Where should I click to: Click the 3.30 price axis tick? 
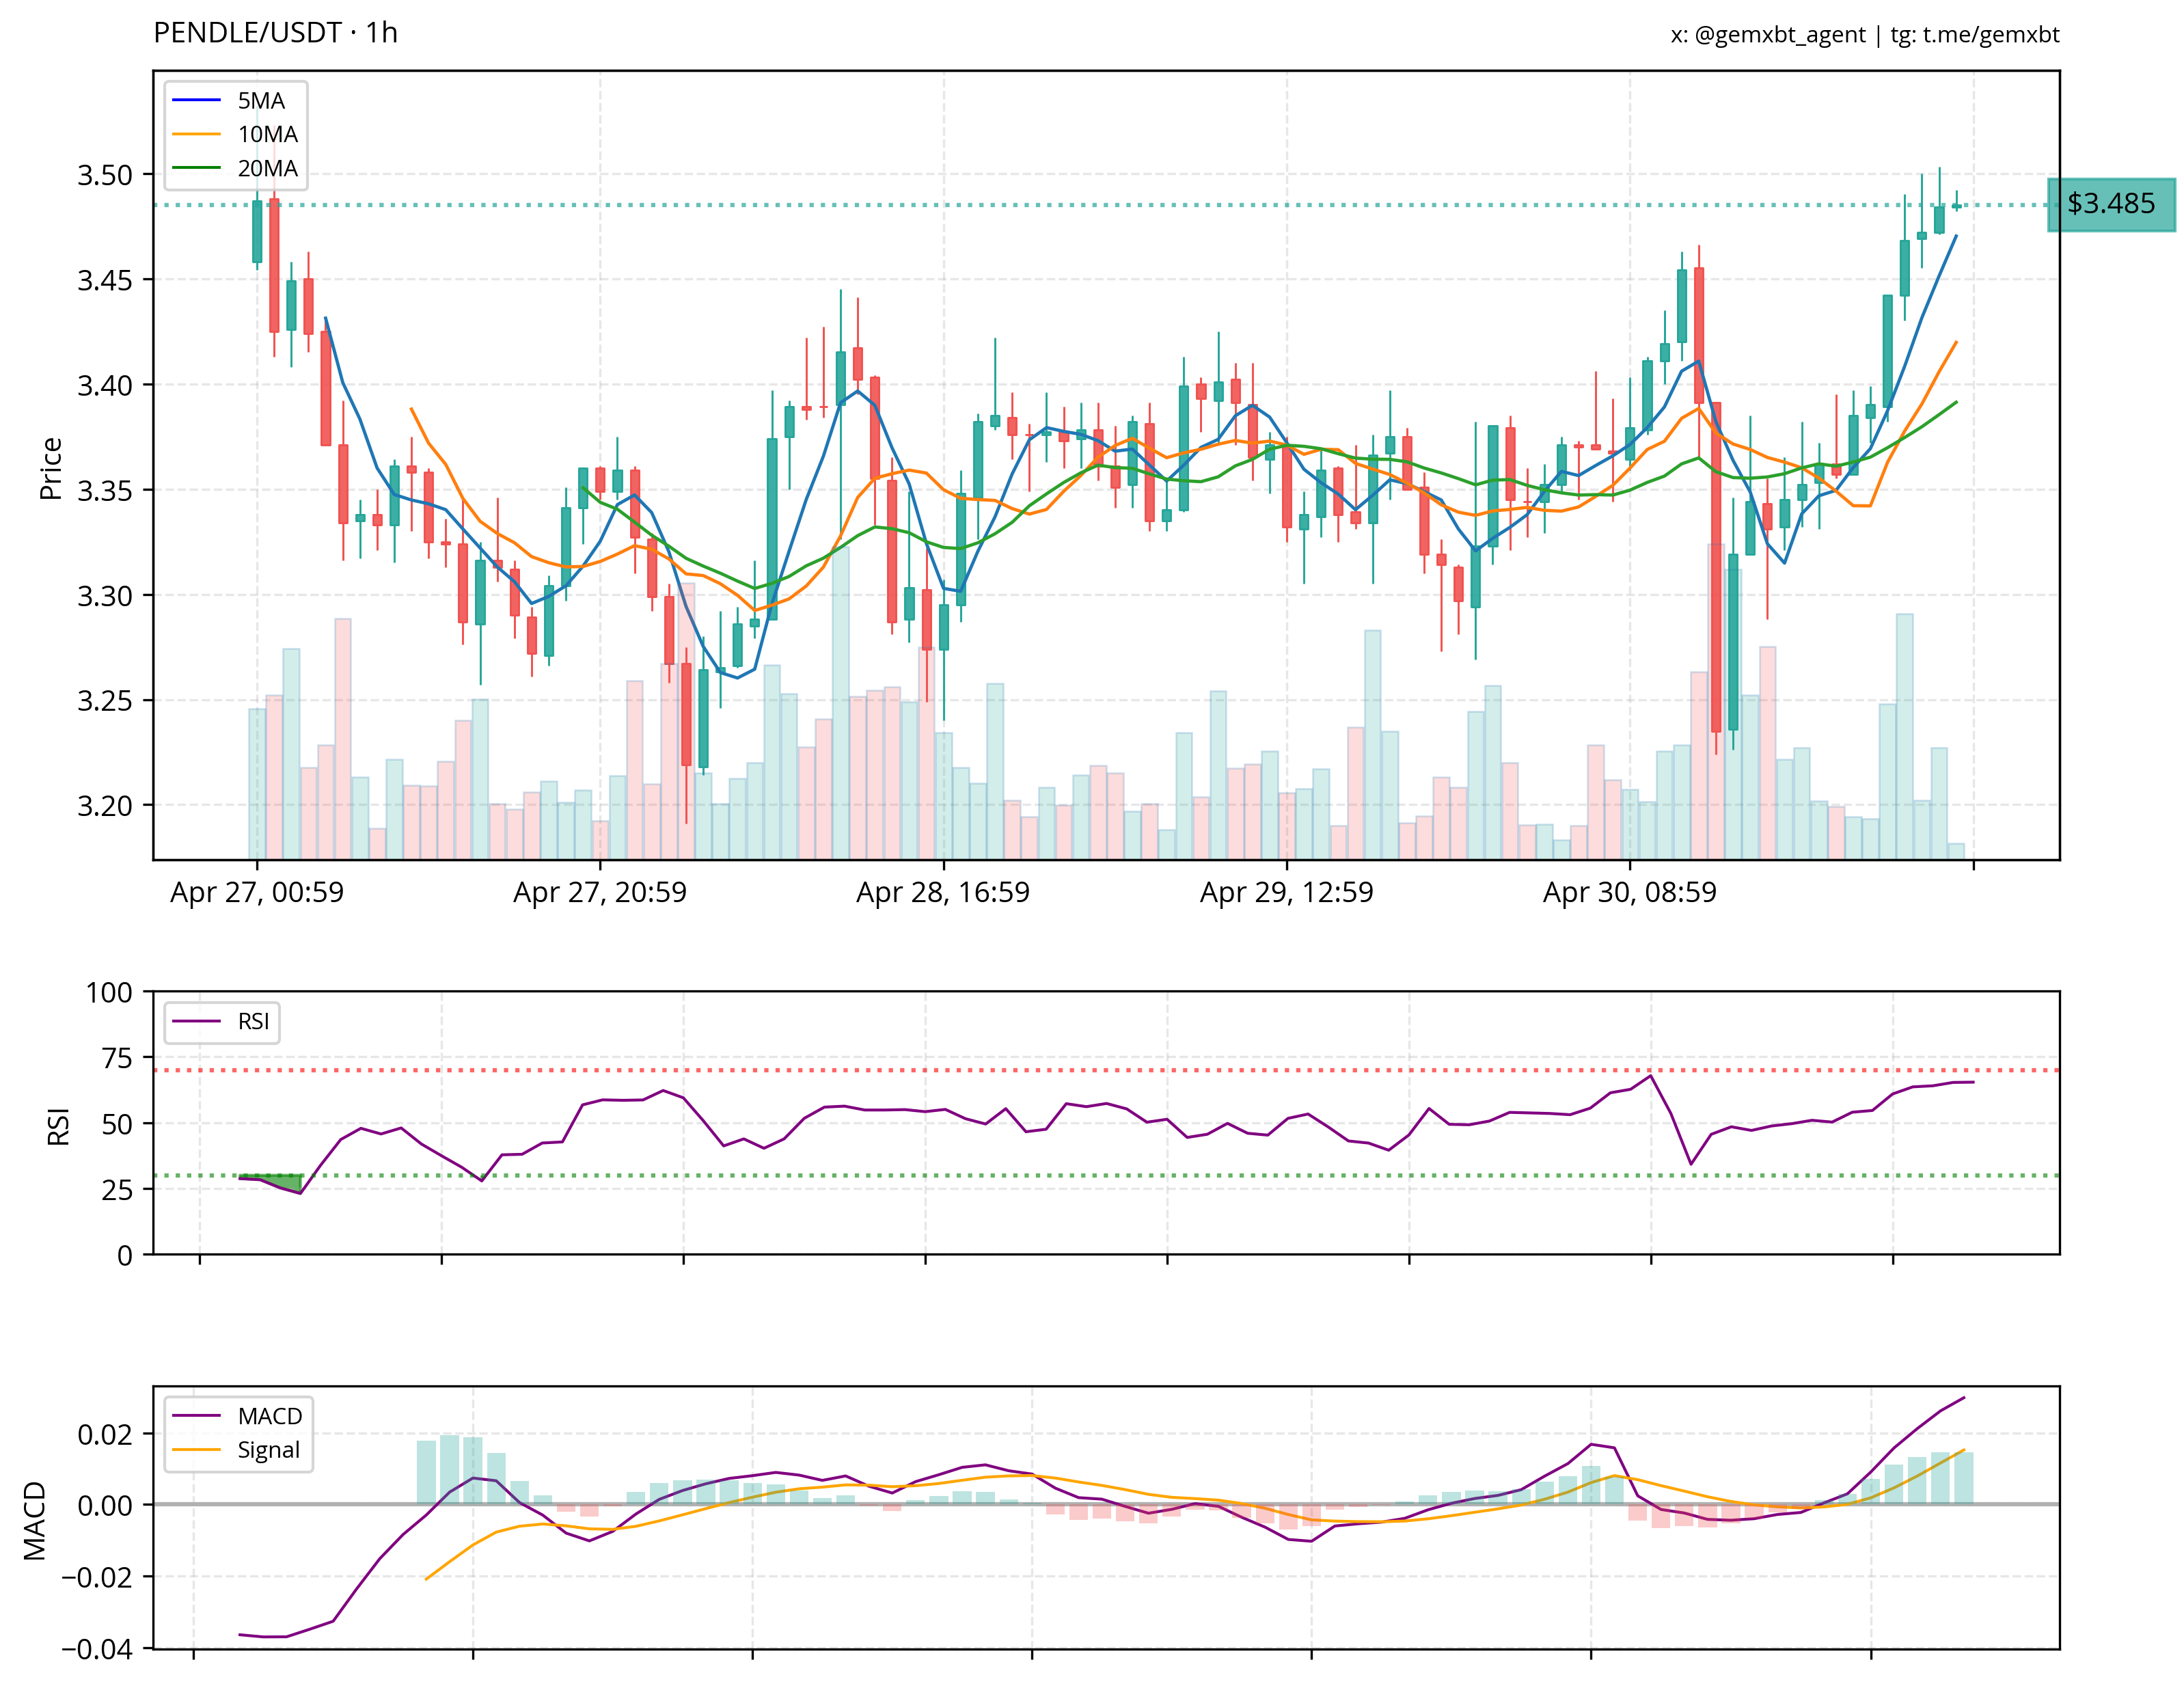pyautogui.click(x=105, y=596)
